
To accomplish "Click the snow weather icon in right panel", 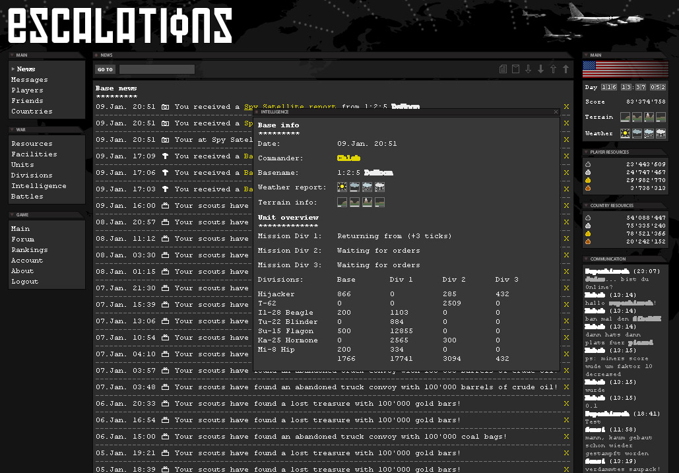I will [661, 133].
